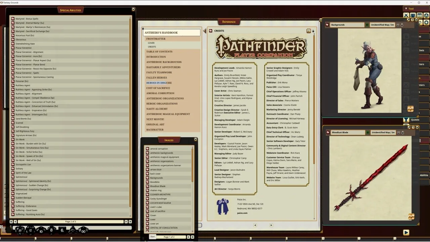Screen dimensions: 430x242
Task: Open Heroes in Disguise chapter
Action: tap(159, 83)
